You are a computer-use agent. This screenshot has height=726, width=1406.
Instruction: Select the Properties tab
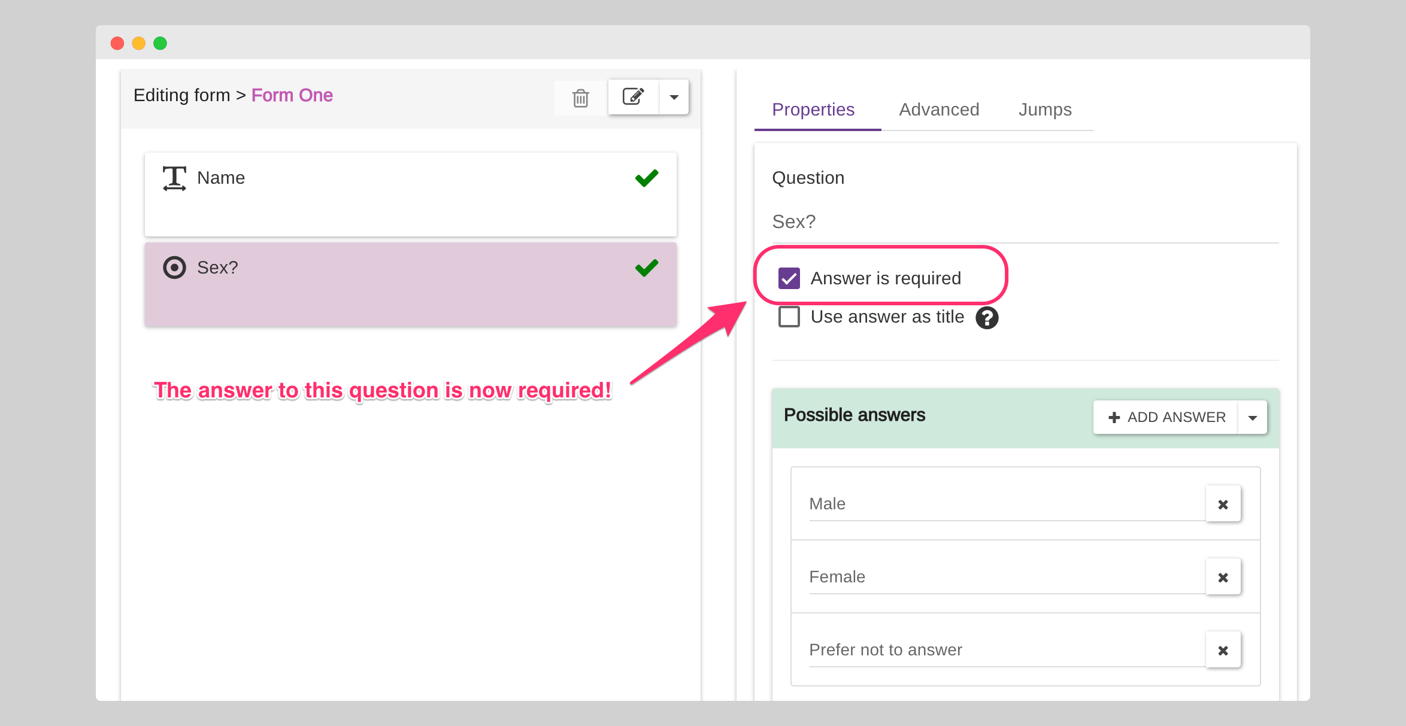813,110
